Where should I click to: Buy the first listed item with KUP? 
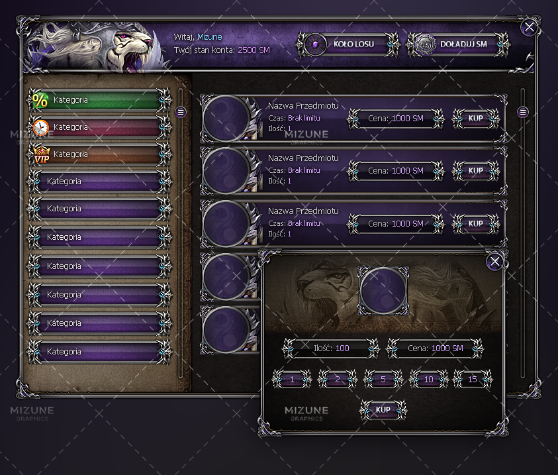tap(476, 118)
